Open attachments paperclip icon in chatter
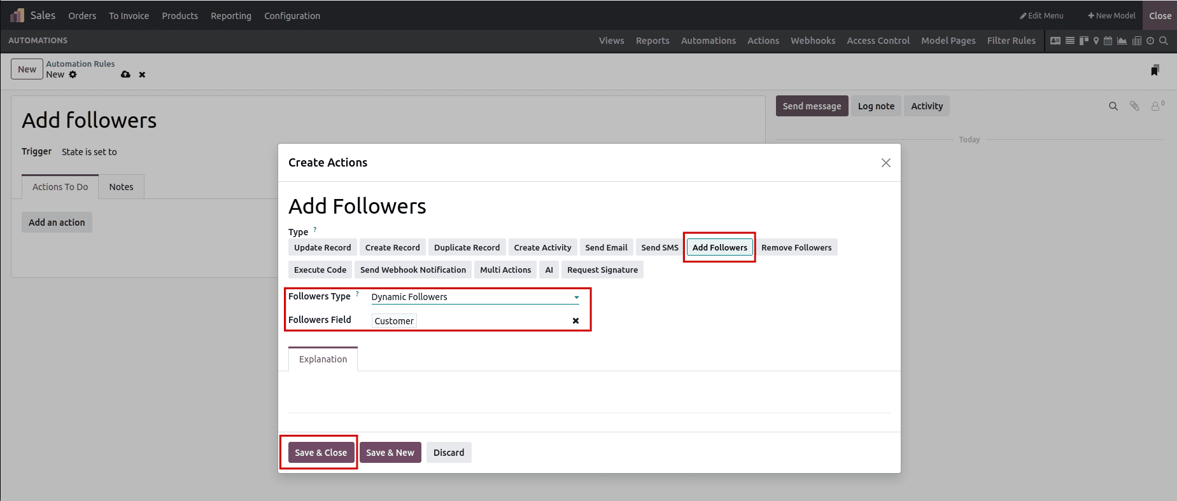The image size is (1177, 501). point(1134,106)
